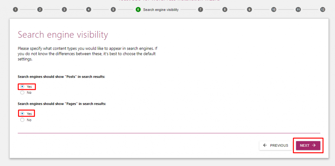This screenshot has height=166, width=335.
Task: Select Yes for showing Pages
Action: [22, 114]
